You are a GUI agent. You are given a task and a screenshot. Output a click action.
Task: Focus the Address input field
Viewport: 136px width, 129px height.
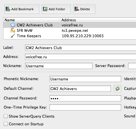(81, 57)
